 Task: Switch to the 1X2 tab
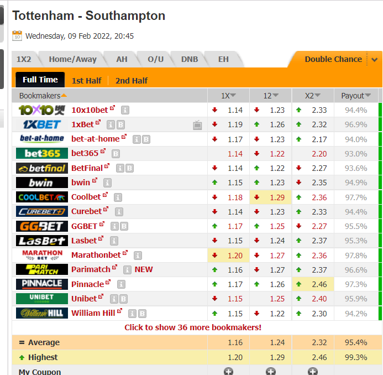[24, 59]
